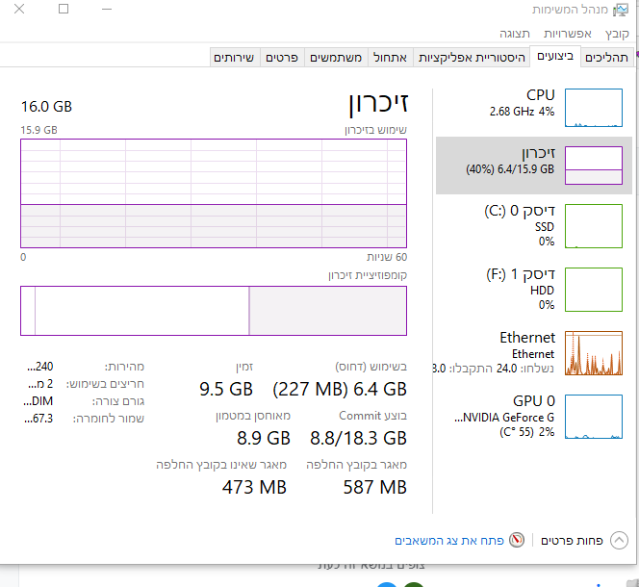Click the Resource Monitor gauge icon
The image size is (639, 587).
pos(517,541)
